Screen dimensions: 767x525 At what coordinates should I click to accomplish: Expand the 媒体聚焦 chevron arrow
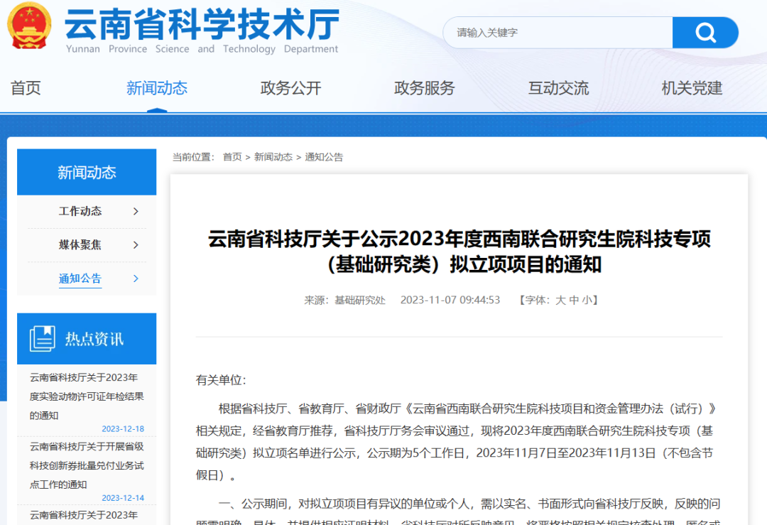pyautogui.click(x=136, y=245)
